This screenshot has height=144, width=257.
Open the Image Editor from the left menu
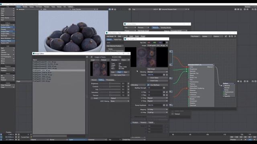(8, 32)
